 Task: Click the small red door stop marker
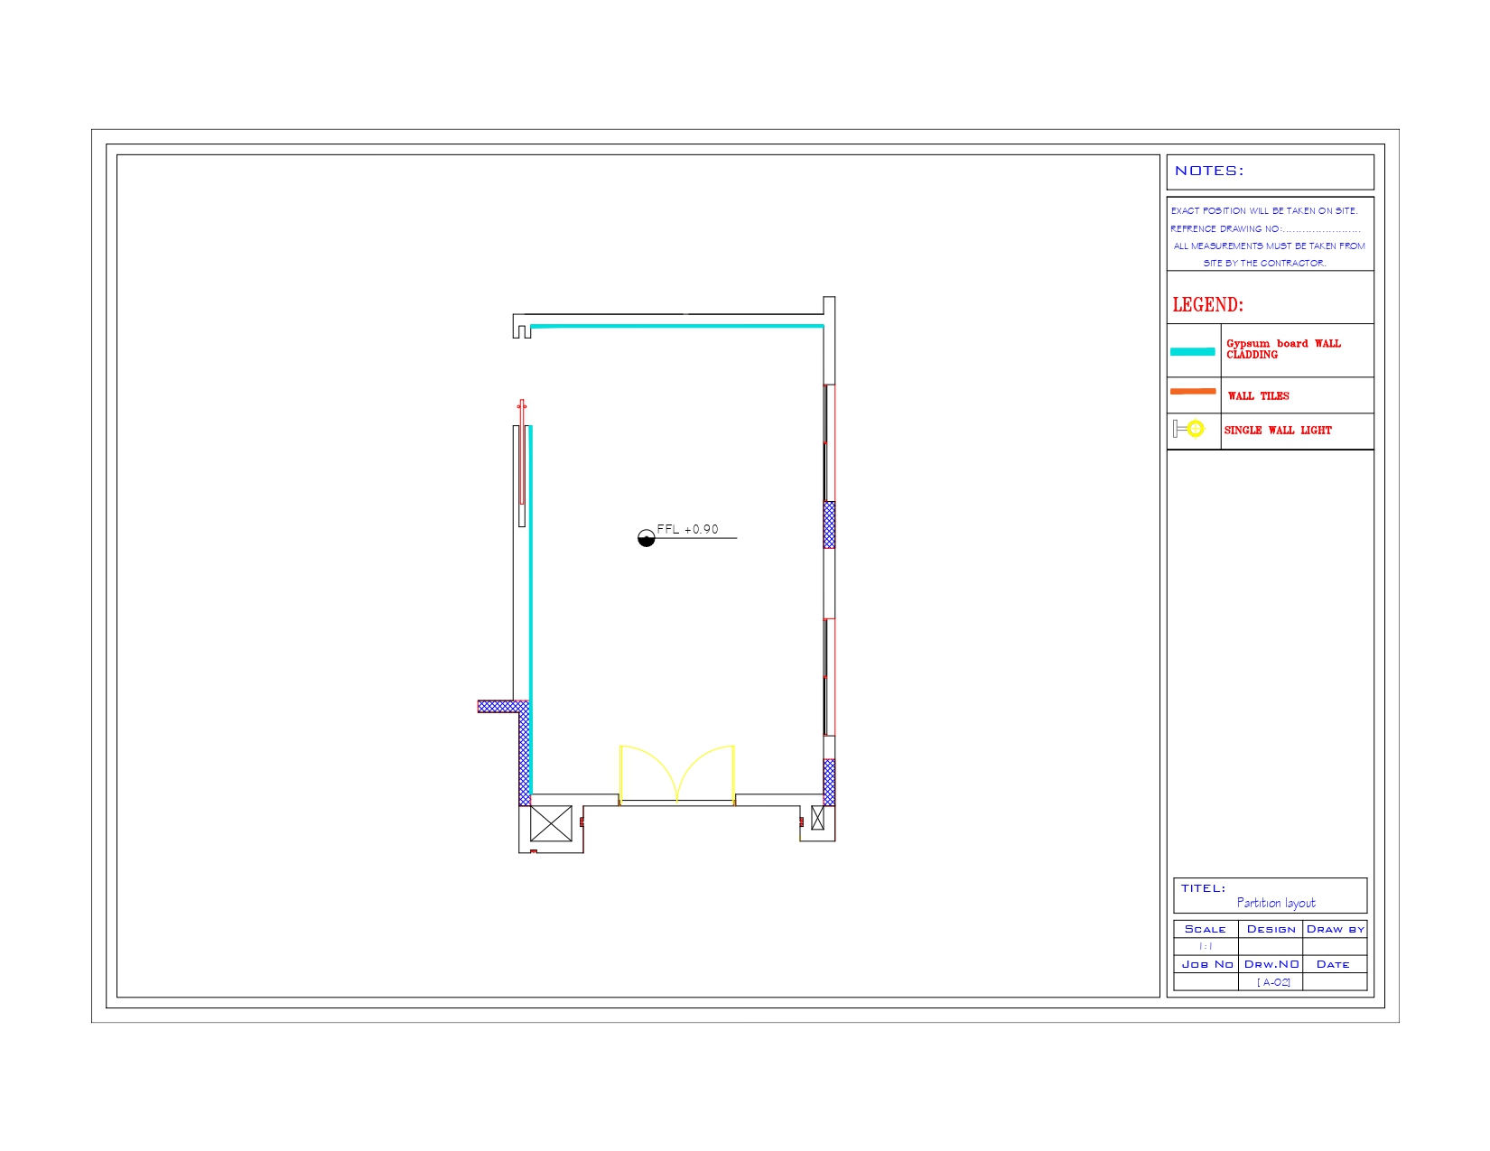[582, 820]
